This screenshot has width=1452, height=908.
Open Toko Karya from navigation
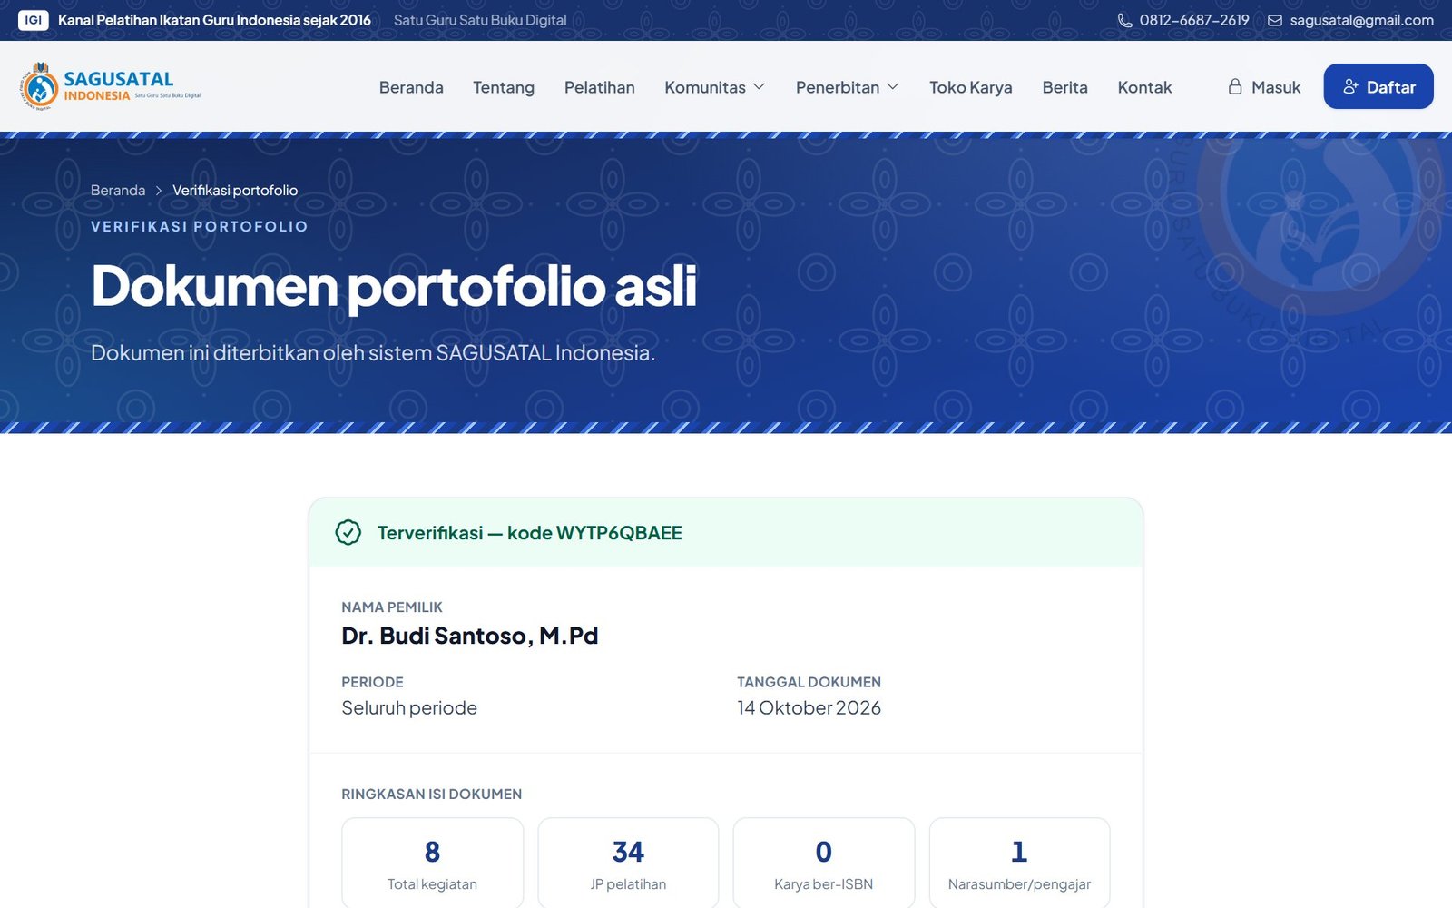[x=971, y=87]
